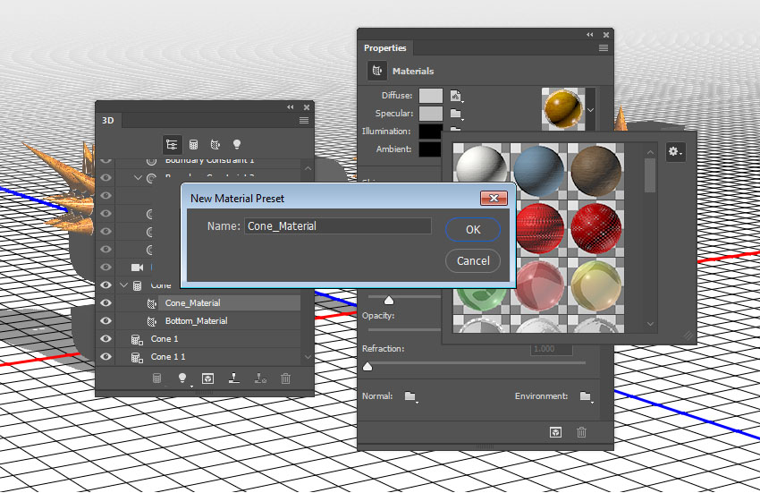Click the Ambient color swatch
The image size is (760, 493).
point(431,149)
